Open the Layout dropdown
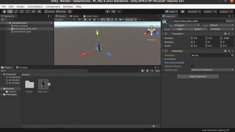235x132 pixels. [226, 11]
